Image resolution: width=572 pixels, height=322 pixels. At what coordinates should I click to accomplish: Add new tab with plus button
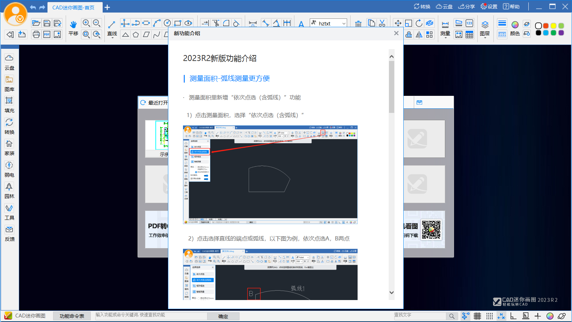click(x=107, y=7)
